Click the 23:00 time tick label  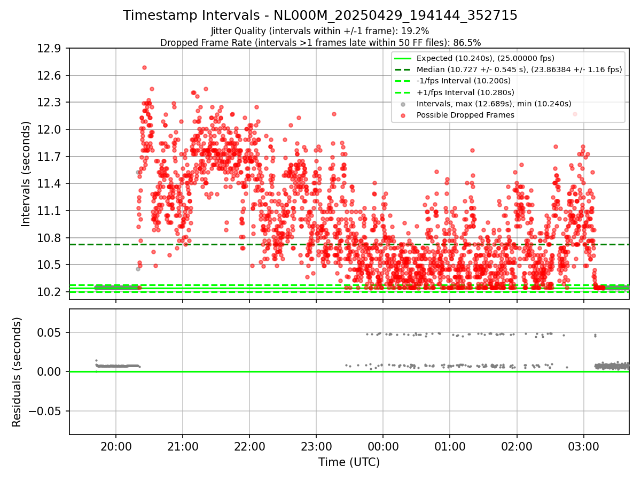coord(316,446)
